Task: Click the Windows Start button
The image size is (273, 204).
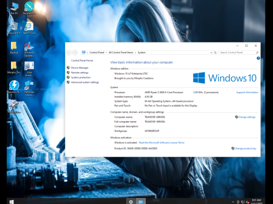Action: coord(11,202)
